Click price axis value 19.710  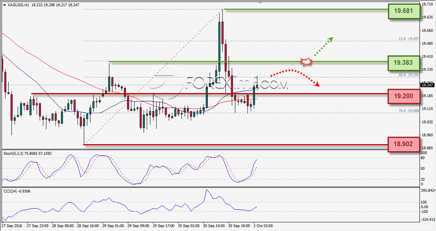[427, 4]
